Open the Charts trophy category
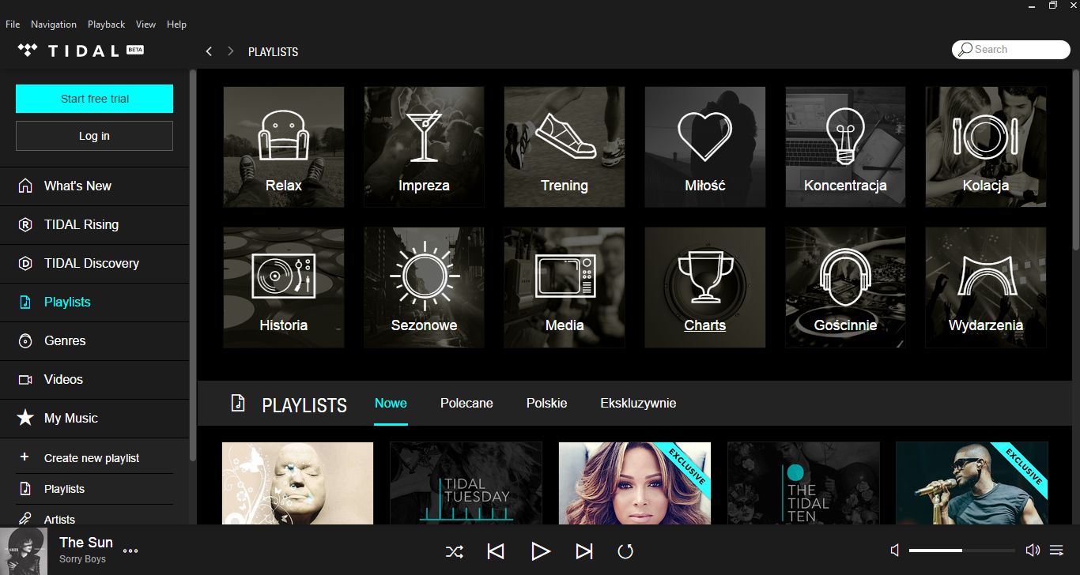Image resolution: width=1080 pixels, height=575 pixels. pos(705,287)
